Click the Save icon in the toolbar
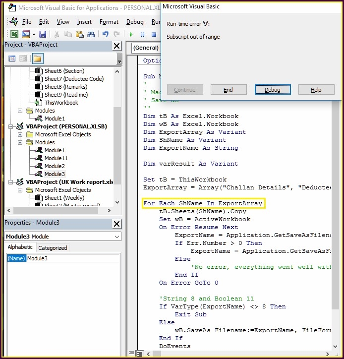This screenshot has height=359, width=344. [x=43, y=34]
